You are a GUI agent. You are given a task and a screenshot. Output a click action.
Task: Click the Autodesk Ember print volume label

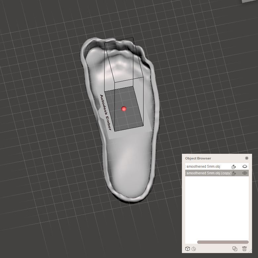(x=106, y=112)
